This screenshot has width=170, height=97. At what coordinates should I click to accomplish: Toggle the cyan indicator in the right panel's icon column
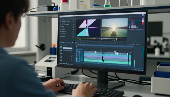click(x=129, y=24)
